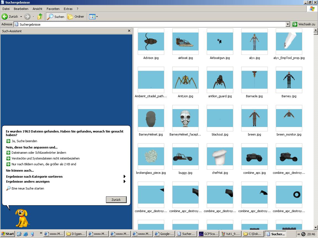Click the green Zurück back arrow icon
The width and height of the screenshot is (318, 238).
click(5, 17)
